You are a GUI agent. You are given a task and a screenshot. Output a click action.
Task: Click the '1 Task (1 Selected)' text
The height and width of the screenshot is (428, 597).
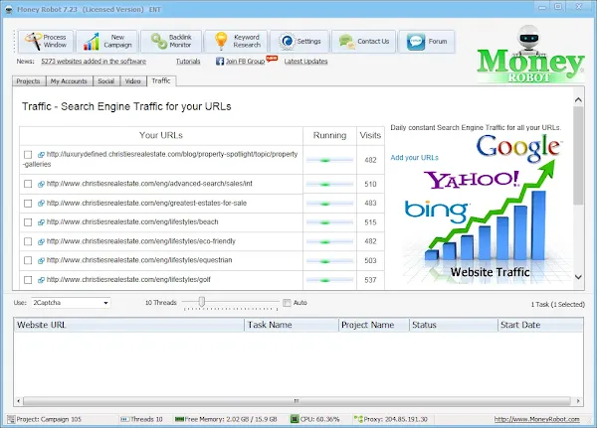558,305
